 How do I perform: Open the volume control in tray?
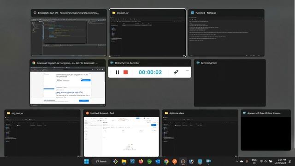265,161
